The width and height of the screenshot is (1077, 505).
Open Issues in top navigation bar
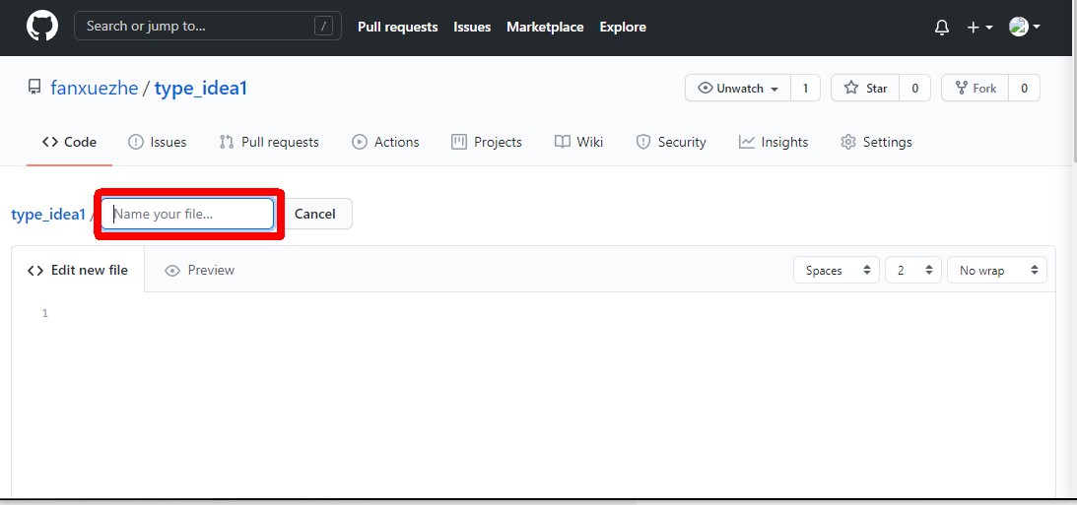point(472,28)
